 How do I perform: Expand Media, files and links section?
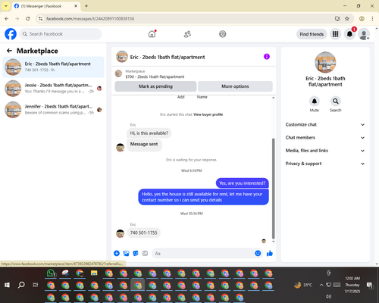coord(325,151)
